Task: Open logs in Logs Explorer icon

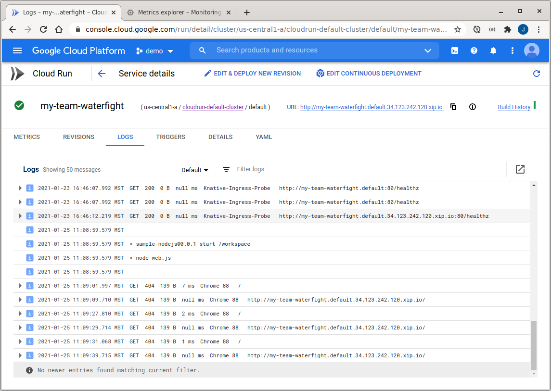Action: (520, 169)
